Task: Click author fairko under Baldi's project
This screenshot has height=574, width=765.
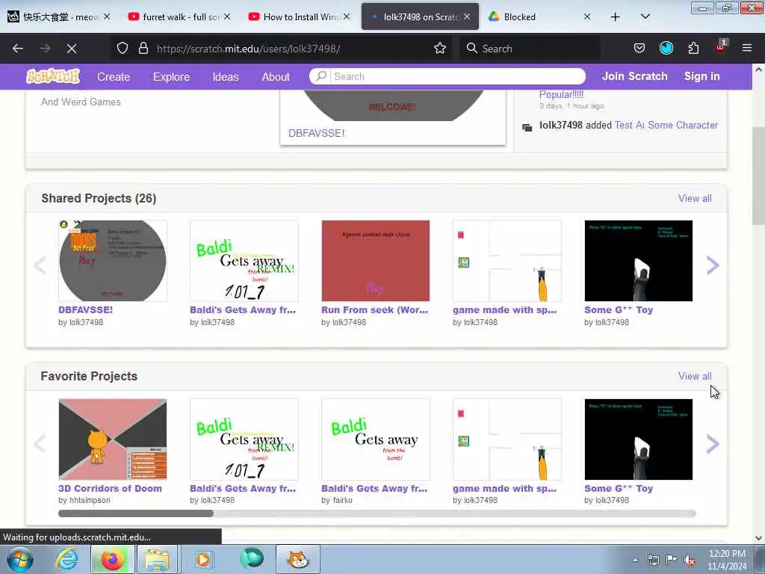Action: pyautogui.click(x=342, y=500)
